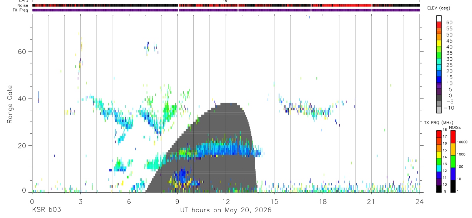Screen dimensions: 472x218
Task: Click the Range Gate tick label '20'
Action: coord(22,145)
